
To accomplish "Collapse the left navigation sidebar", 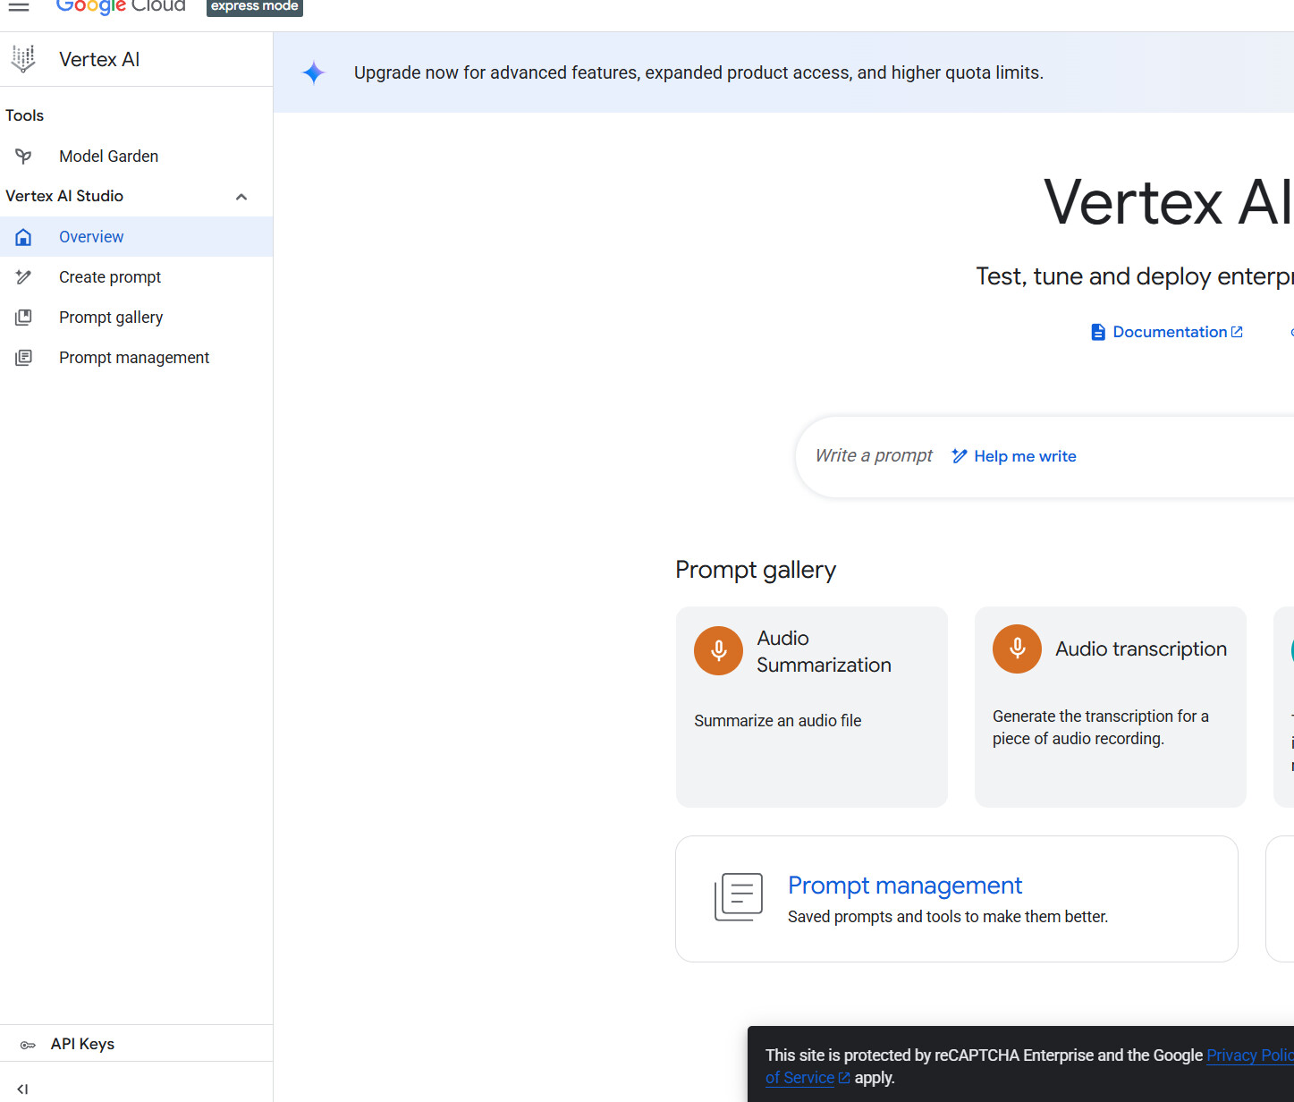I will pos(22,1089).
